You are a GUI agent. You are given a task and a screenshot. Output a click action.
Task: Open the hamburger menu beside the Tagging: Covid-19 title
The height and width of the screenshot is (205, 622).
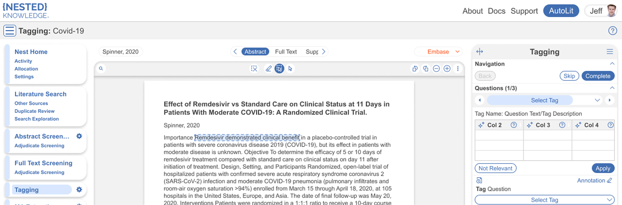(10, 31)
